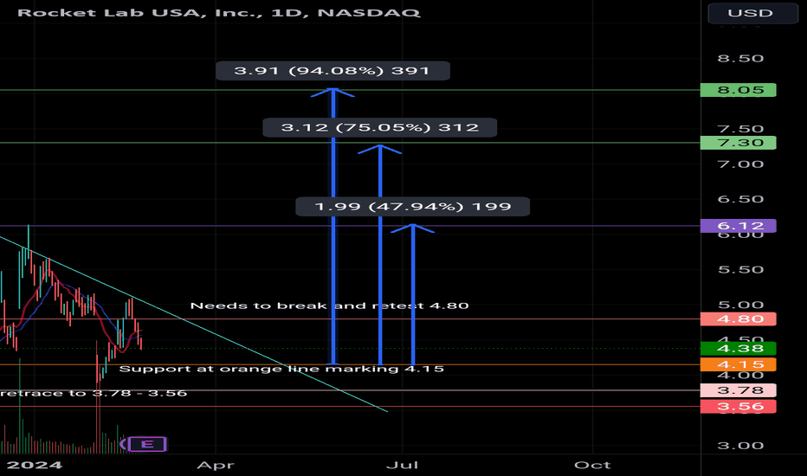Select the 4.80 red price label

[x=738, y=319]
